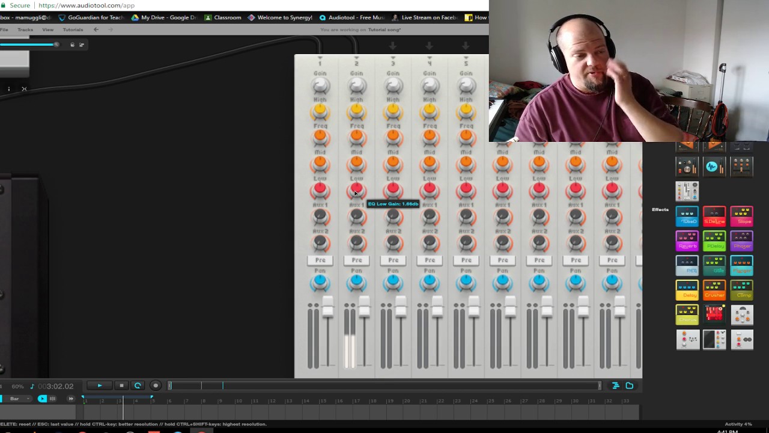Add the Slope effect pedal

point(742,216)
